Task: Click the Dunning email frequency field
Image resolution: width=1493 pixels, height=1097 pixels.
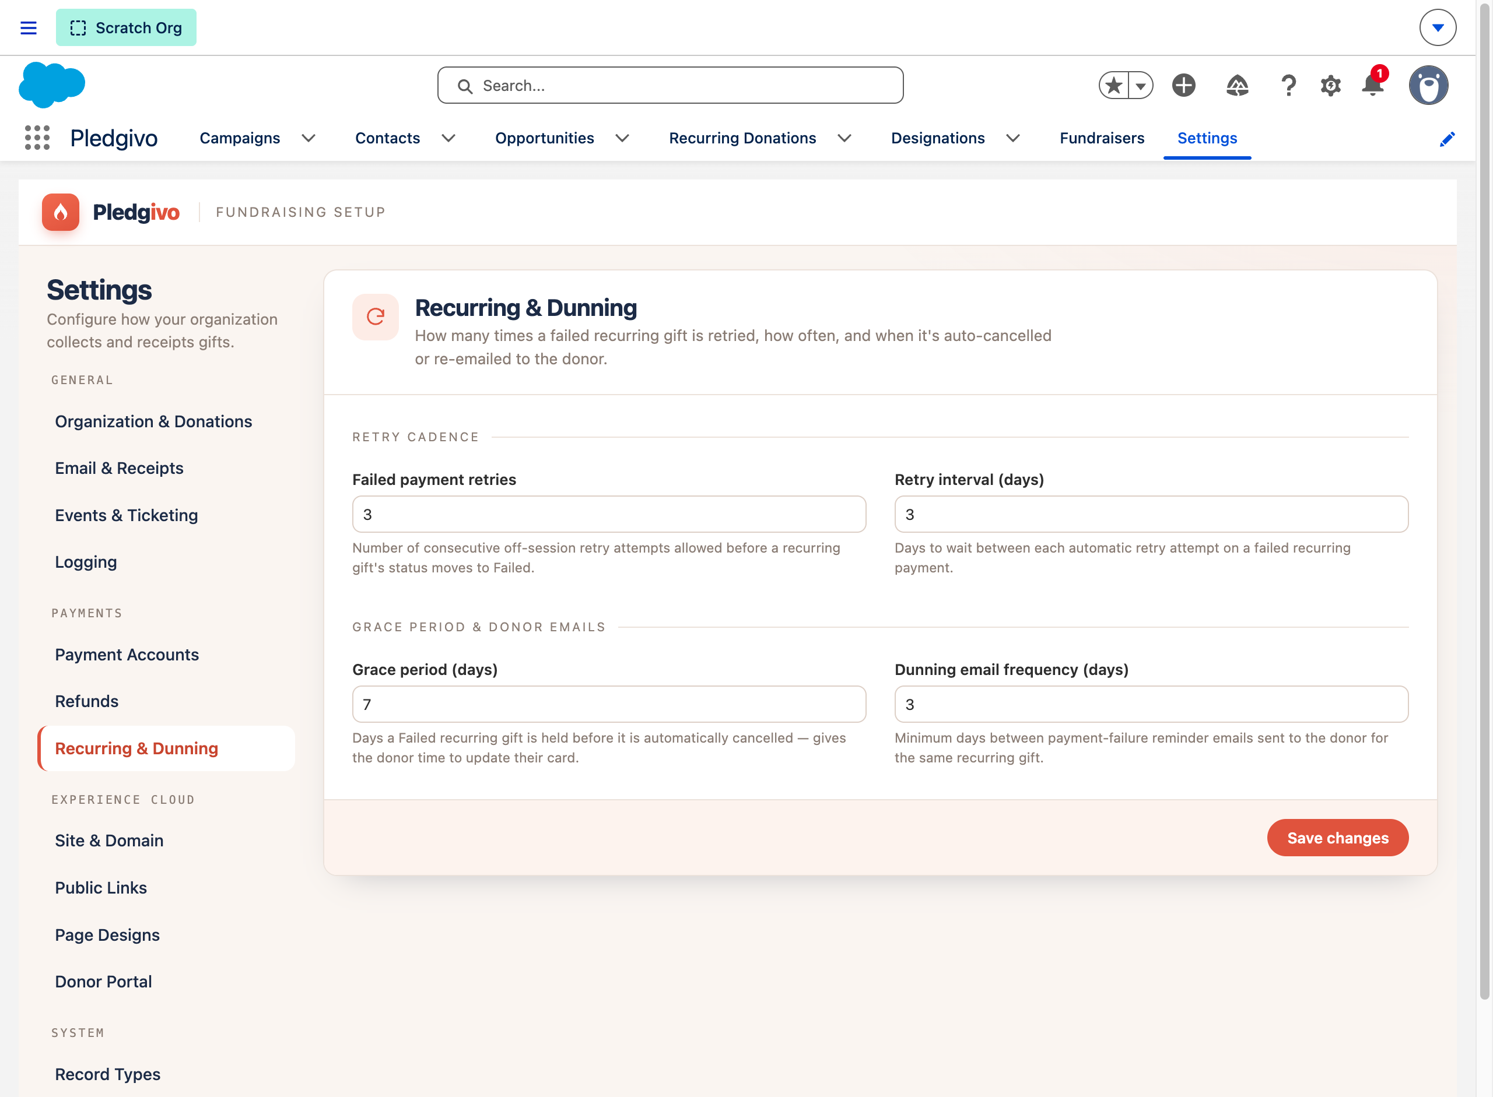Action: (x=1151, y=705)
